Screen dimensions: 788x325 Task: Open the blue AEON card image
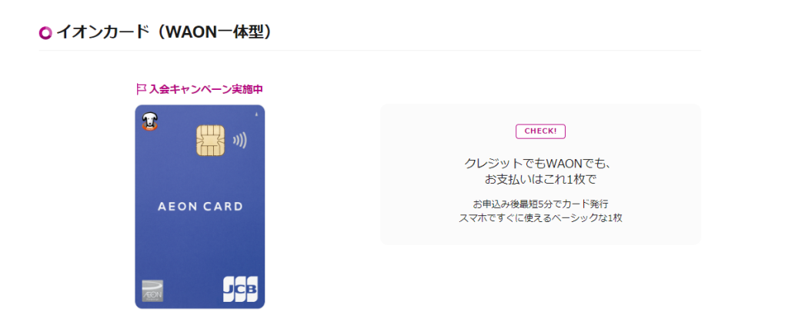200,207
